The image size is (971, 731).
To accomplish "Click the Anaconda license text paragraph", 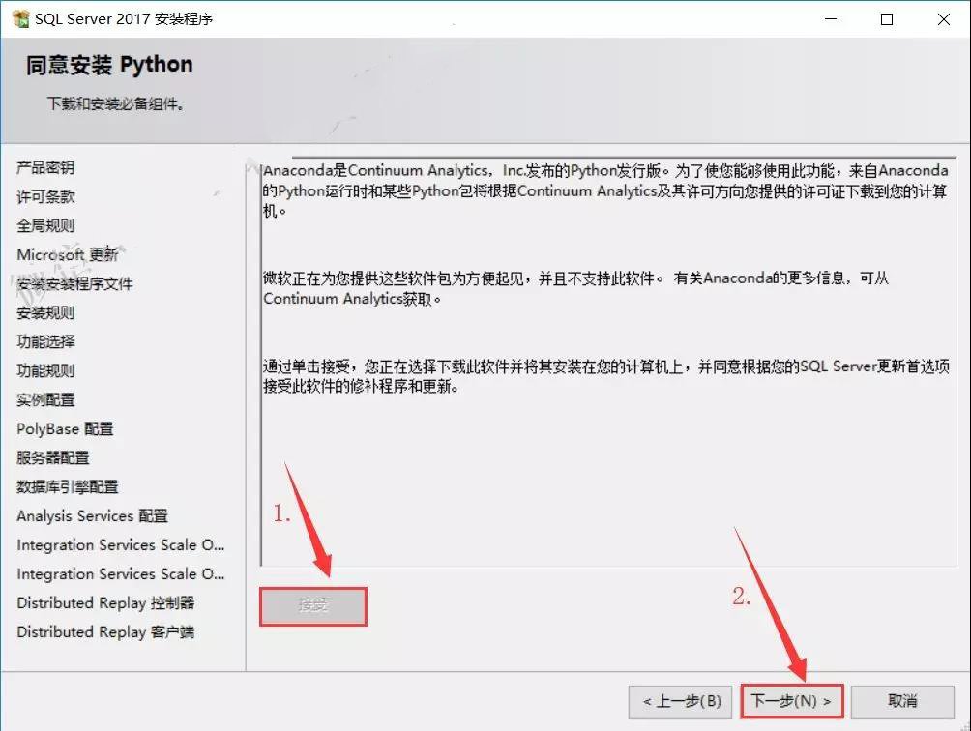I will pos(605,190).
